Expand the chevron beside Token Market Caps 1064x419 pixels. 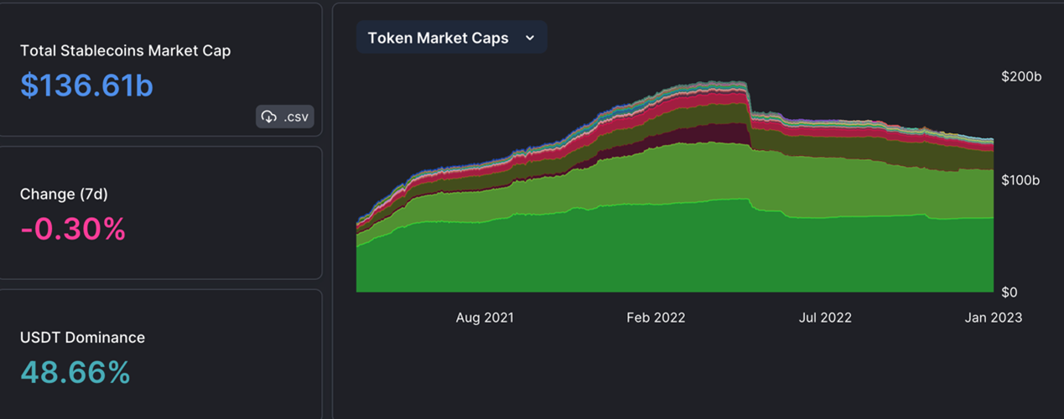click(x=529, y=38)
